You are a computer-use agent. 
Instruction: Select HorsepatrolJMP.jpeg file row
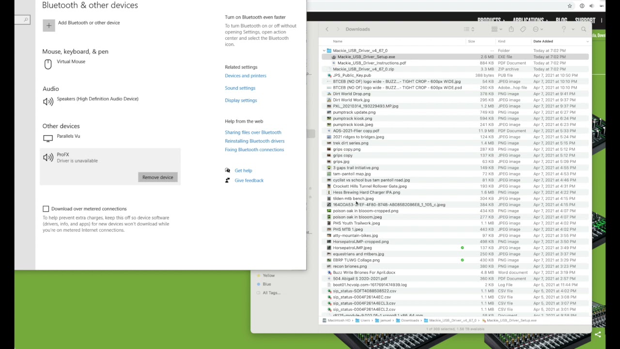455,248
